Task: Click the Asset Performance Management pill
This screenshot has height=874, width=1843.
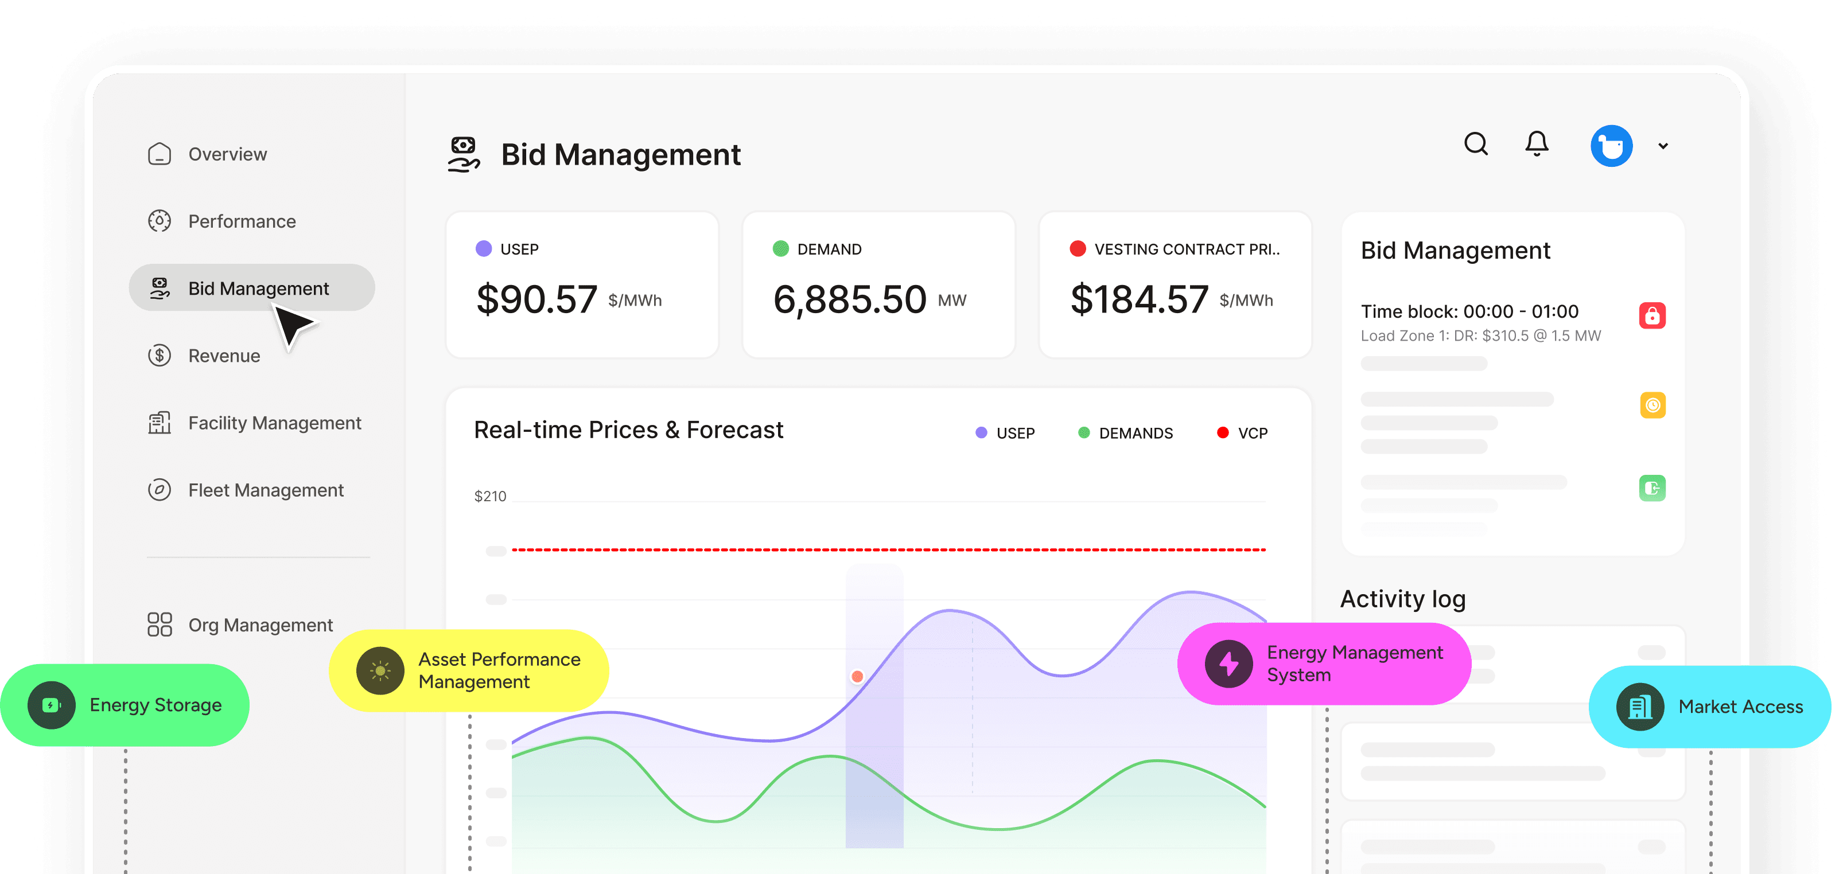Action: pos(469,671)
